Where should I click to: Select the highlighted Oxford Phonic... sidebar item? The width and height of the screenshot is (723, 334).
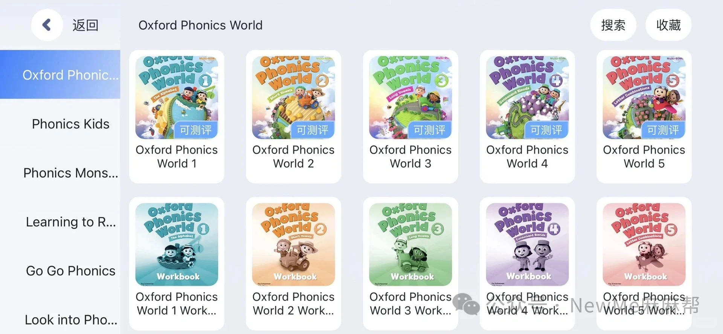coord(60,74)
